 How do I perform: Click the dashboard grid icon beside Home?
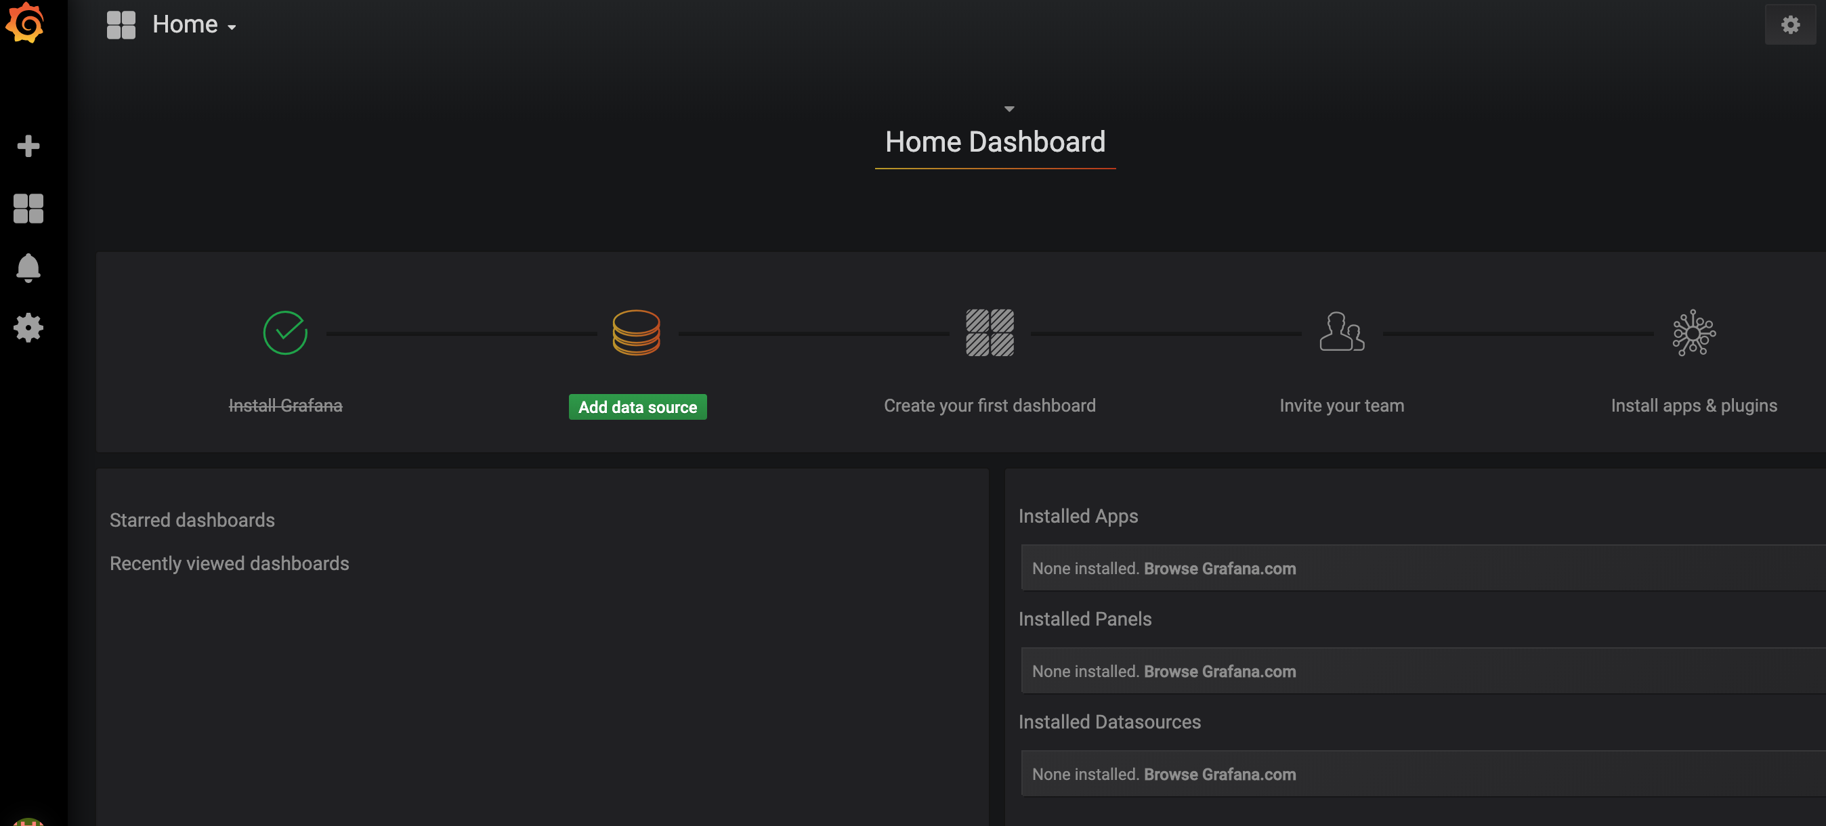click(121, 25)
